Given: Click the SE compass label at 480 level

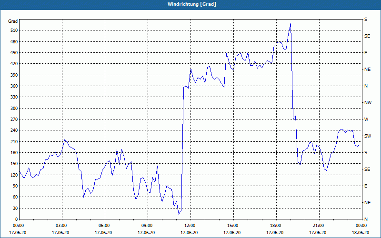Looking at the screenshot, I should (x=367, y=36).
